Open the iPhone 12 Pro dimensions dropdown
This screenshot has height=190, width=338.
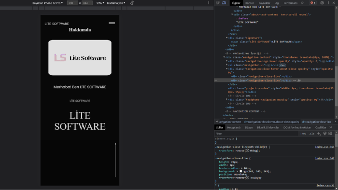point(48,3)
